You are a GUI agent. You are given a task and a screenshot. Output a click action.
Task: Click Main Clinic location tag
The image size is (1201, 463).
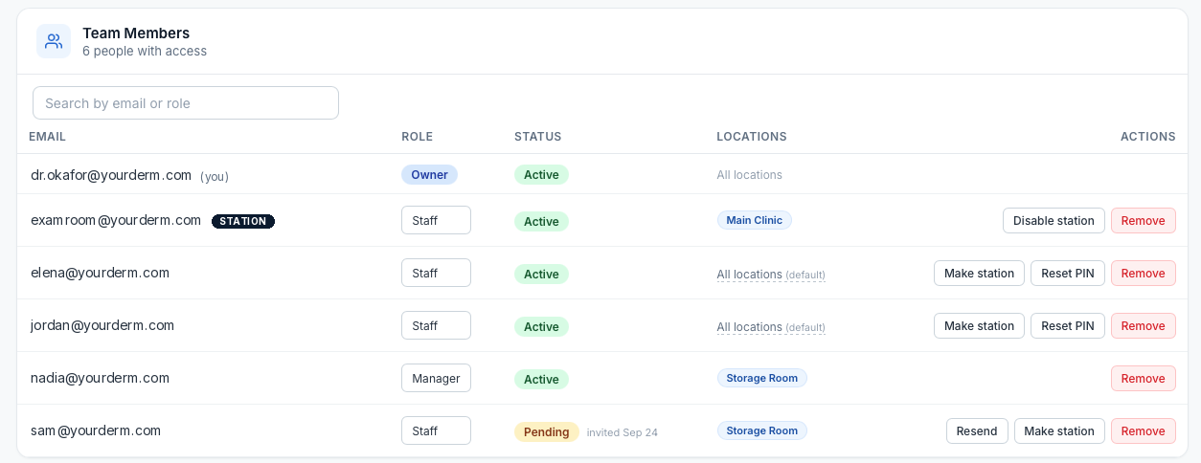click(x=754, y=220)
